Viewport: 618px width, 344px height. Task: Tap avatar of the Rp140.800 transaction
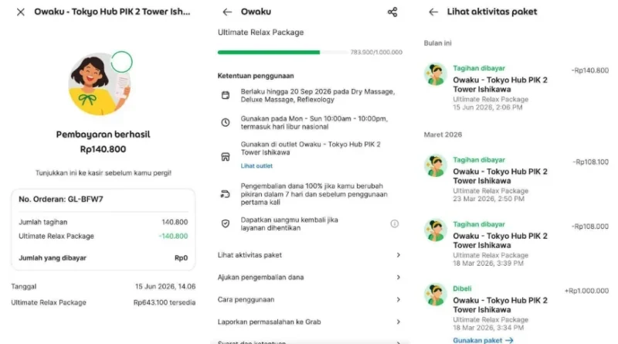click(435, 74)
